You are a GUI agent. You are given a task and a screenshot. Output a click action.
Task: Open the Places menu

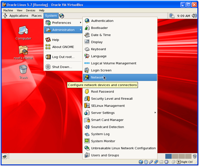pyautogui.click(x=36, y=16)
